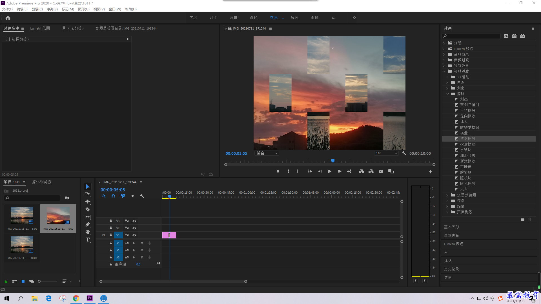Screen dimensions: 541x304
Task: Collapse the 视频过渡 folder
Action: click(x=444, y=71)
